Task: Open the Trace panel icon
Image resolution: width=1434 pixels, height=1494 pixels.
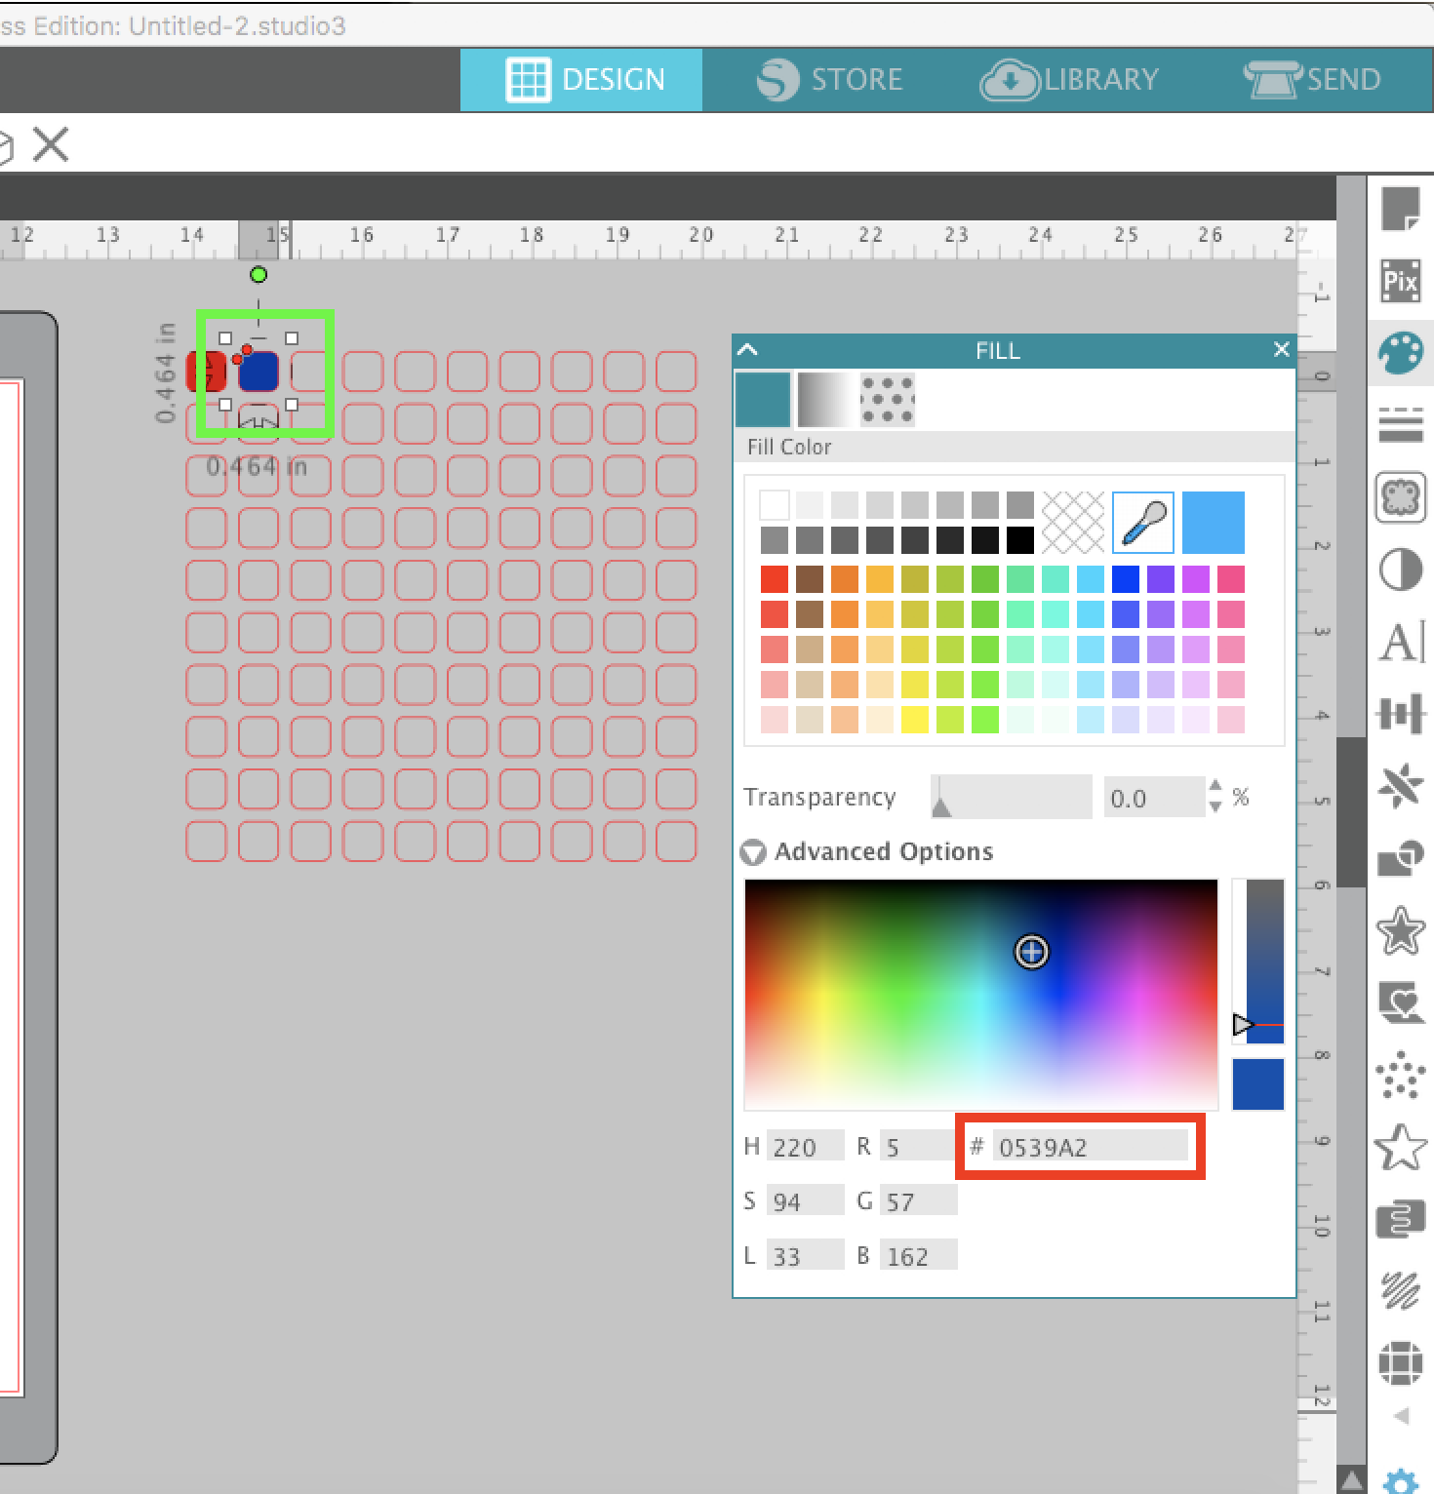Action: coord(1400,496)
